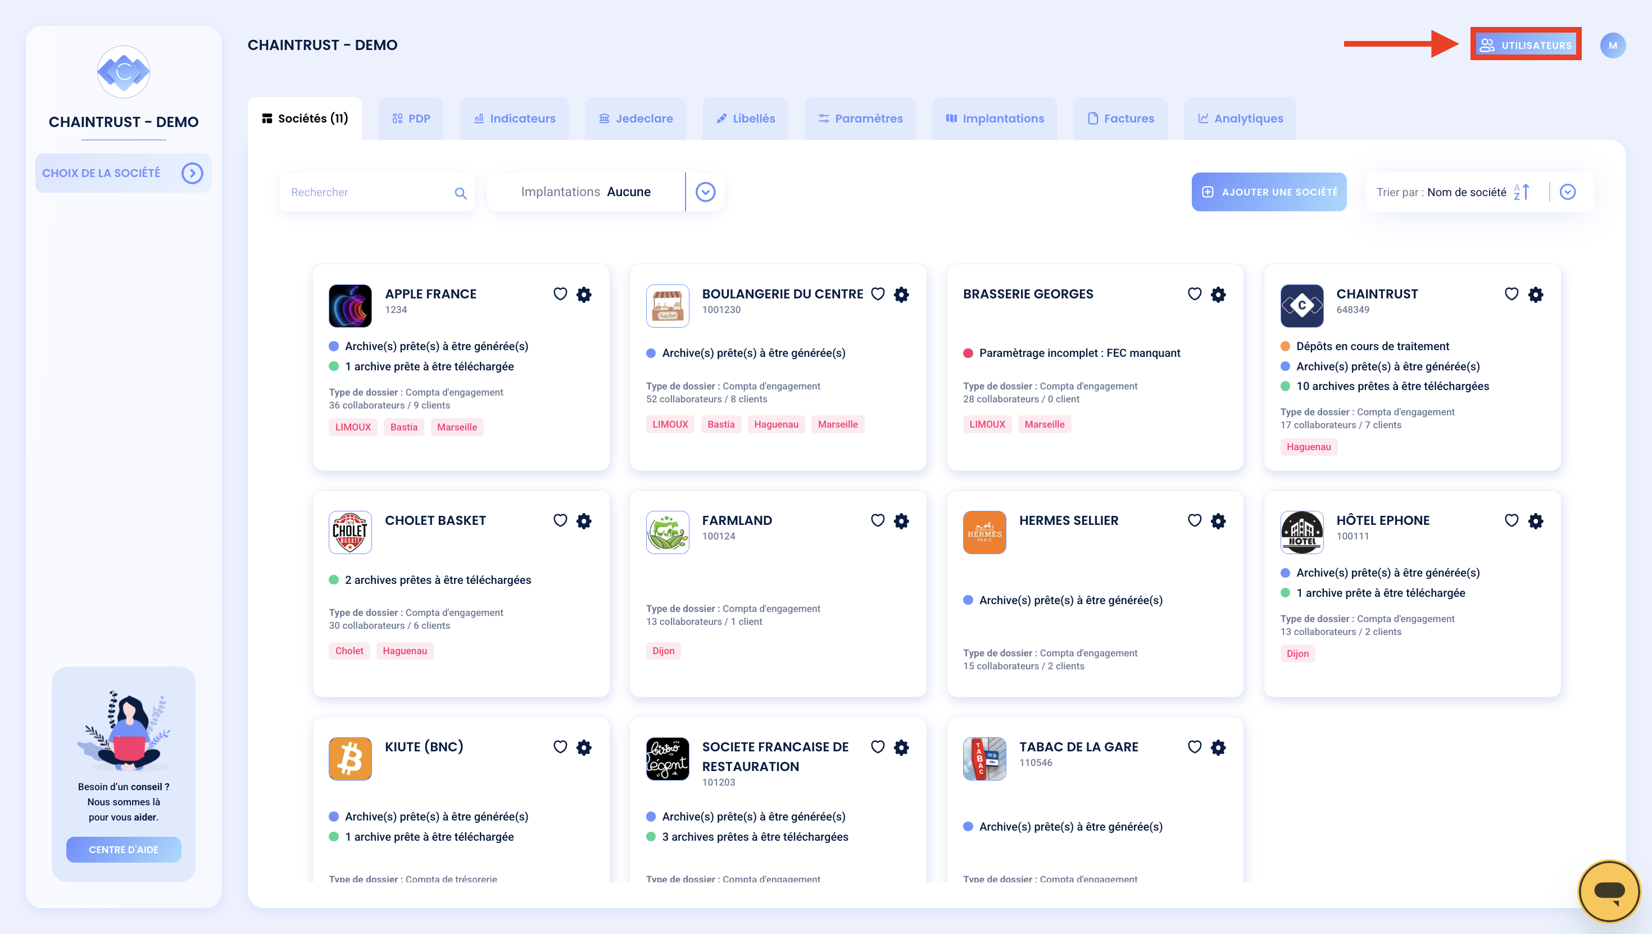
Task: Click Marseille tag on BRASSERIE GEORGES
Action: [1044, 425]
